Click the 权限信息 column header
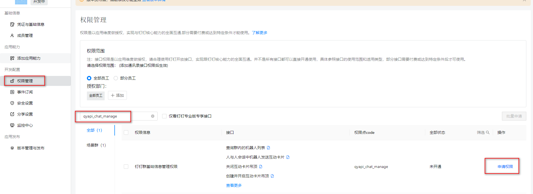 click(143, 132)
